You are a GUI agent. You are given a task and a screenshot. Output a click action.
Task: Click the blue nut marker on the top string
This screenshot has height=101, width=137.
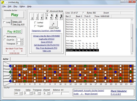(10, 66)
